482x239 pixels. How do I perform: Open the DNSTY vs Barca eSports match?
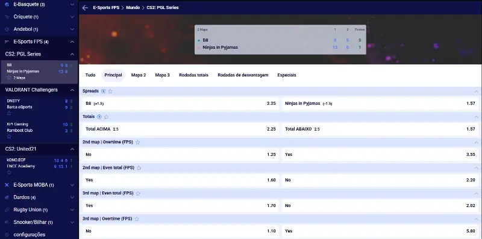coord(39,107)
